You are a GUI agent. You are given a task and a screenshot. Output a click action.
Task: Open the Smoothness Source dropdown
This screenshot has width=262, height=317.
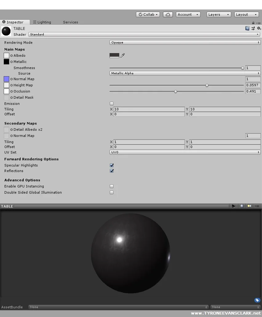(x=185, y=73)
